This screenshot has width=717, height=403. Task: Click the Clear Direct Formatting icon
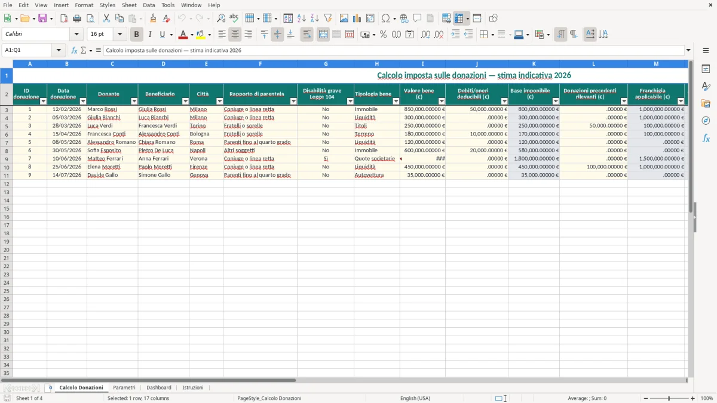(166, 19)
